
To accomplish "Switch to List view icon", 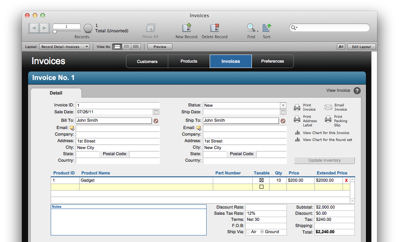I will [x=126, y=47].
